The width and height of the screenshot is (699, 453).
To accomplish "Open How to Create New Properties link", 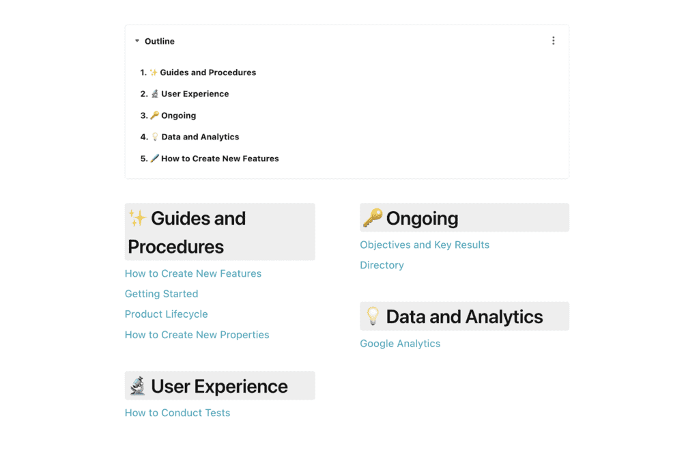I will point(197,335).
